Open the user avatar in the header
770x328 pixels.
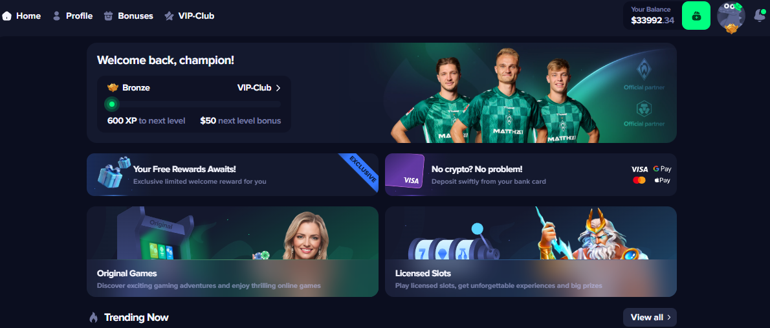pos(731,17)
